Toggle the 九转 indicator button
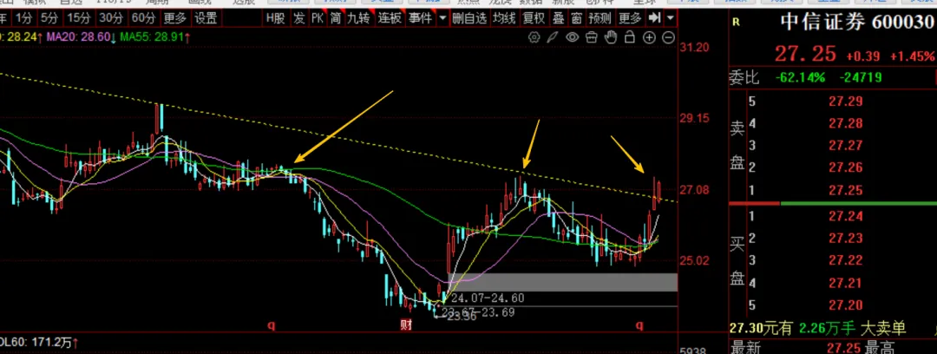The image size is (937, 354). [x=359, y=18]
